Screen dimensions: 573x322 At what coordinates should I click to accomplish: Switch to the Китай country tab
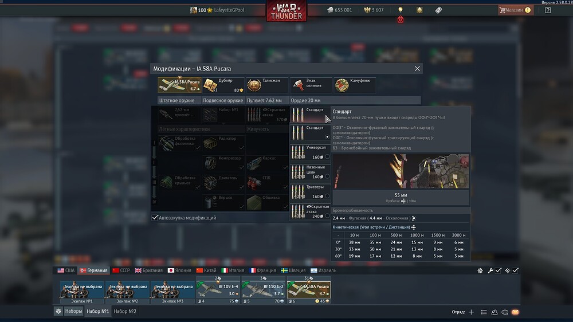coord(206,270)
